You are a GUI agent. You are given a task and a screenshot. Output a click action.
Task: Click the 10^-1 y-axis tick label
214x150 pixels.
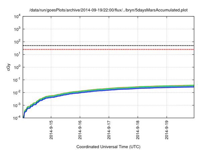point(17,80)
